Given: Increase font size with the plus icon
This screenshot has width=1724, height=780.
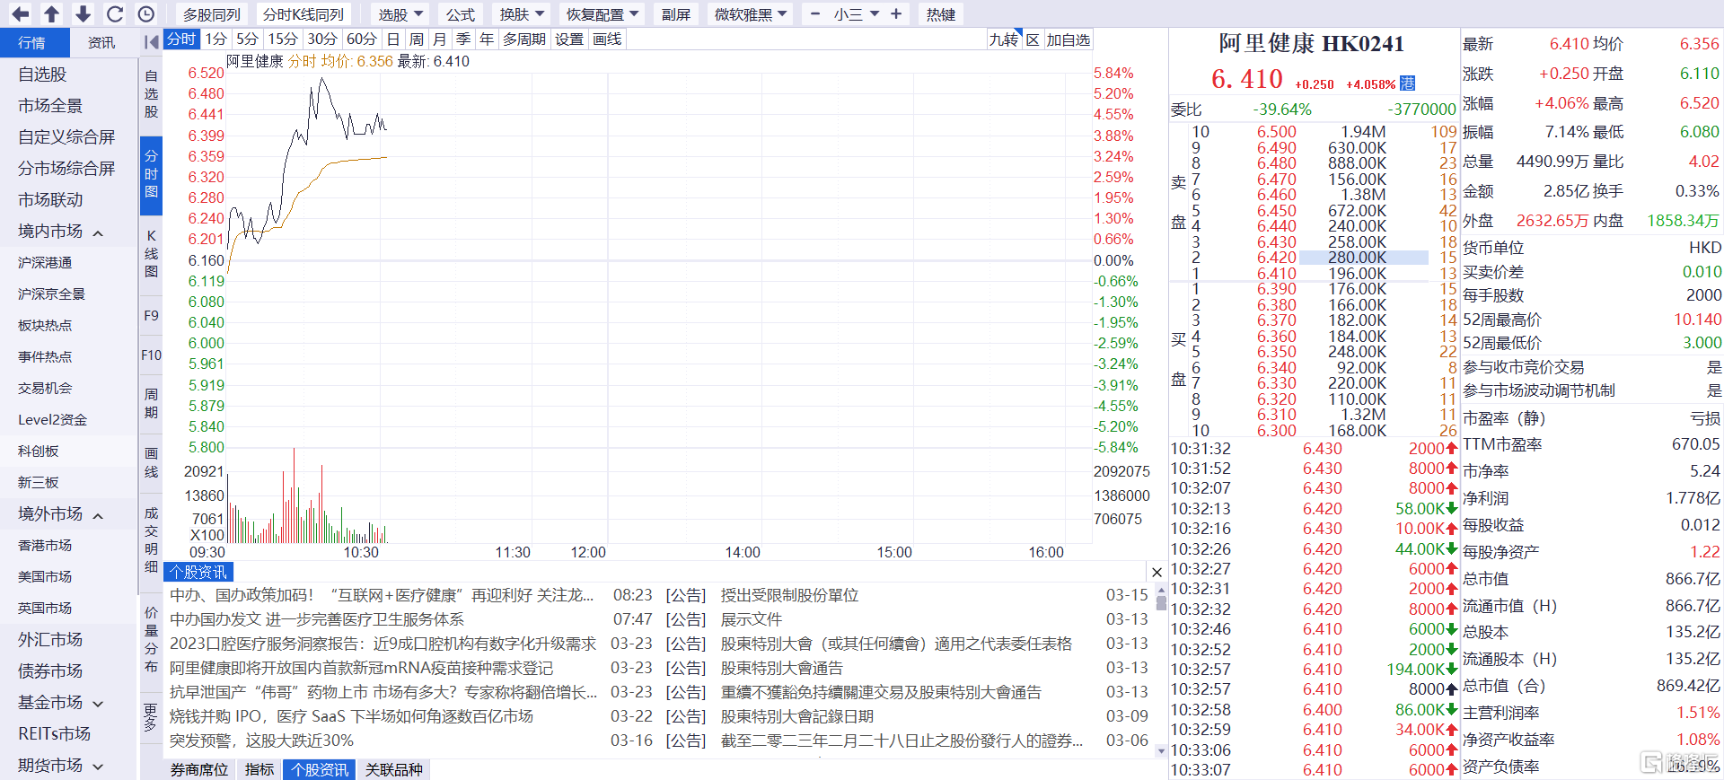Looking at the screenshot, I should point(896,14).
